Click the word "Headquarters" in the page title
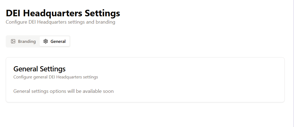Image resolution: width=294 pixels, height=127 pixels. (x=53, y=13)
